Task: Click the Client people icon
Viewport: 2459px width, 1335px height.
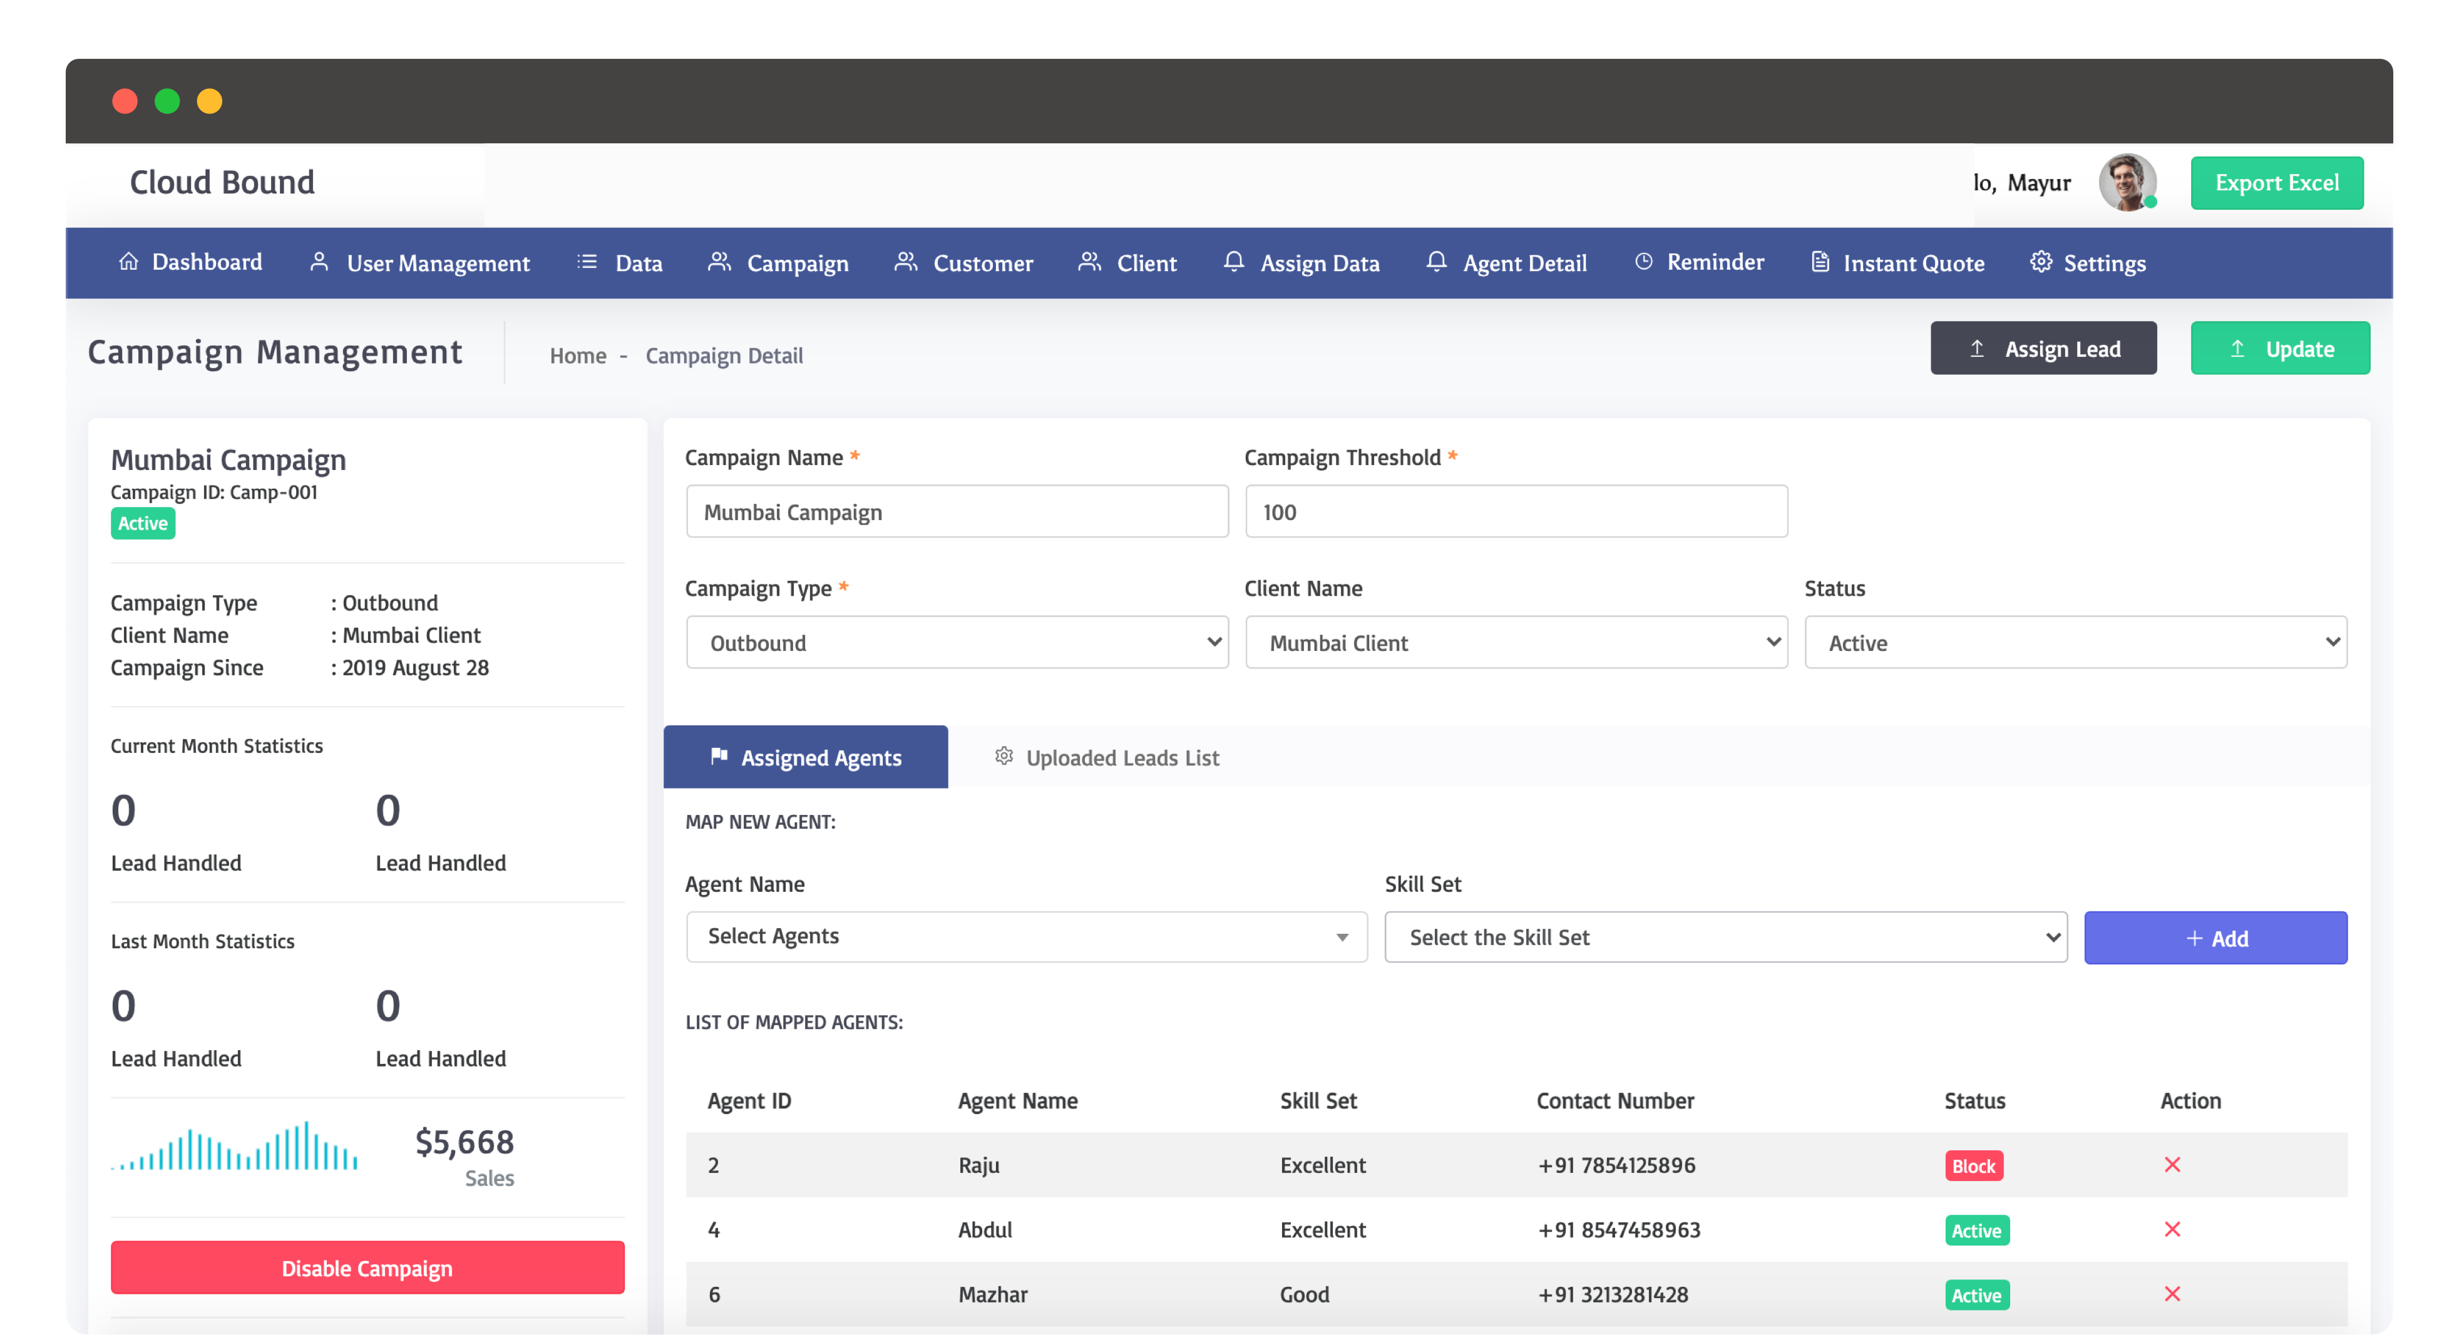Action: tap(1090, 262)
